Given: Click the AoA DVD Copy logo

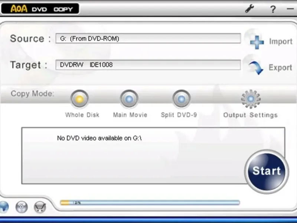Looking at the screenshot, I should 40,9.
